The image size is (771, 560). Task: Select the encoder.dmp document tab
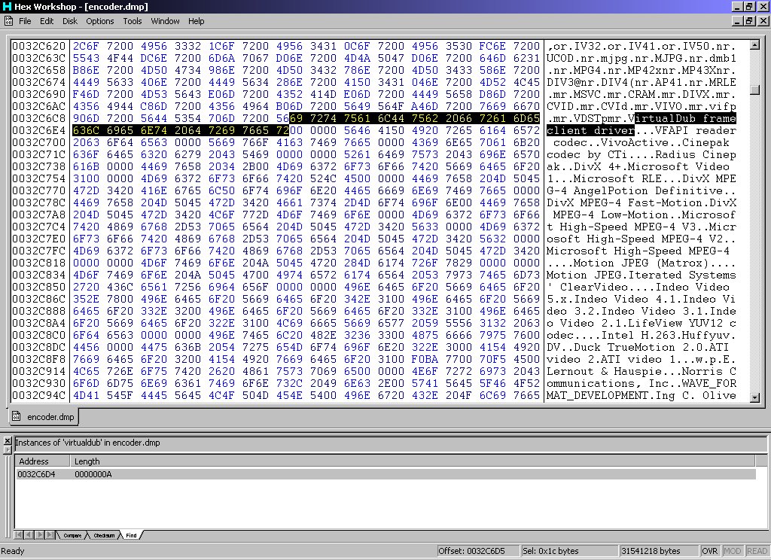tap(44, 417)
